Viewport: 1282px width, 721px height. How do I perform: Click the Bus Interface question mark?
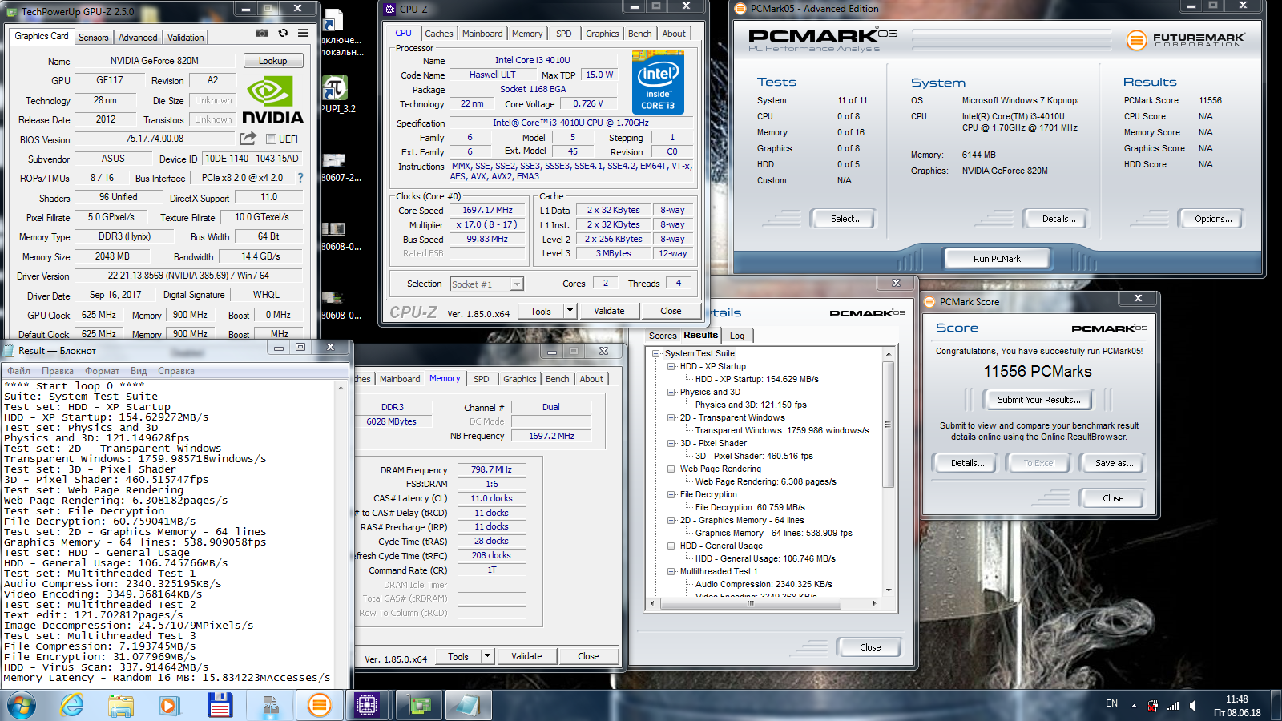point(300,178)
